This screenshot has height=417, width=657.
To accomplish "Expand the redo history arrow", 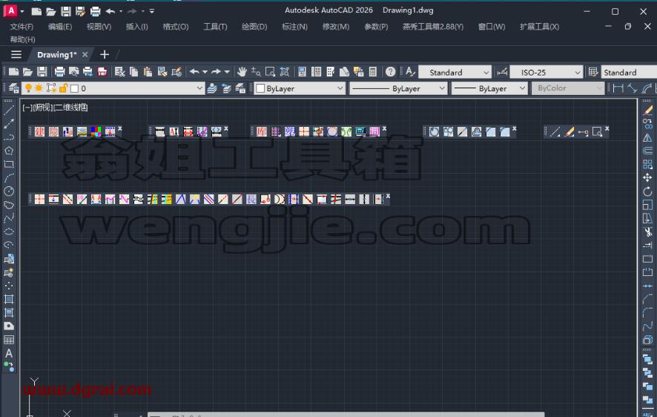I will (227, 72).
